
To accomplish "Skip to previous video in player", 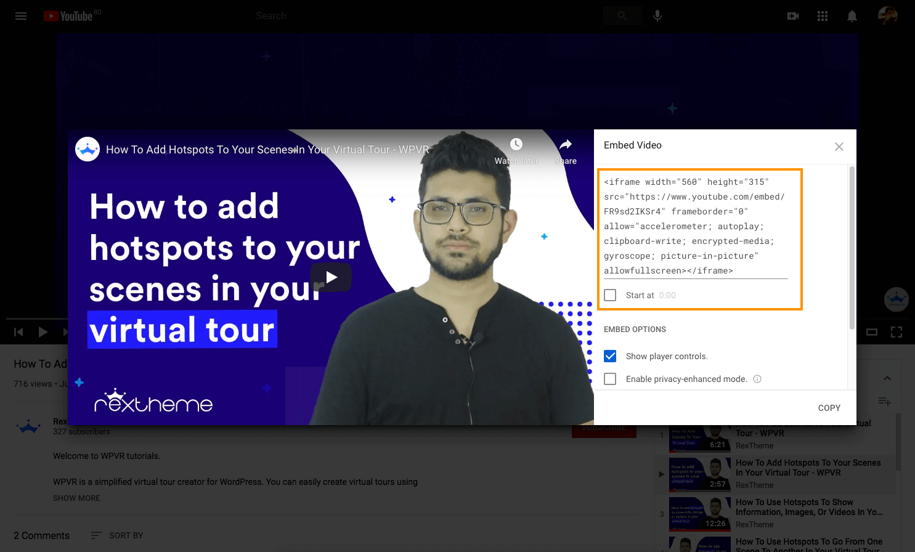I will (18, 332).
